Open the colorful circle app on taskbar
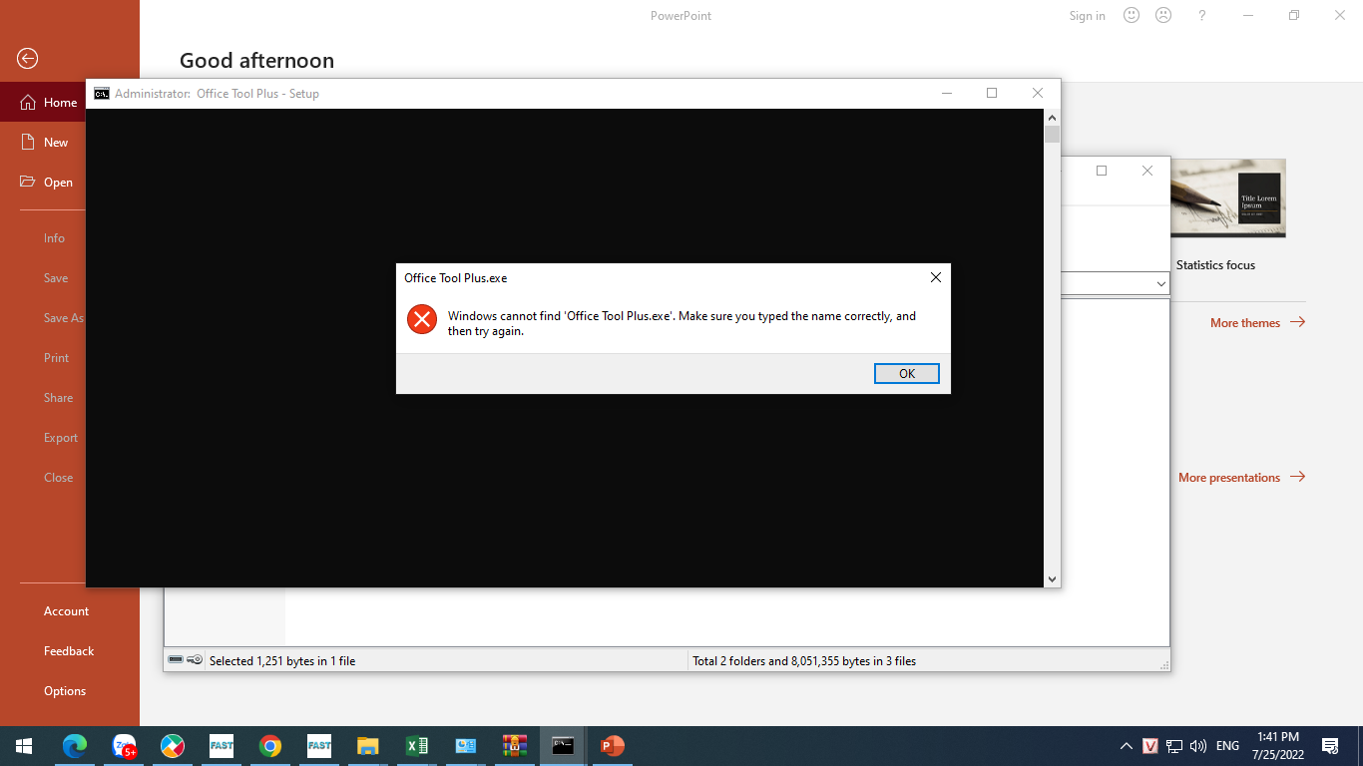Screen dimensions: 1363x766 pyautogui.click(x=173, y=746)
